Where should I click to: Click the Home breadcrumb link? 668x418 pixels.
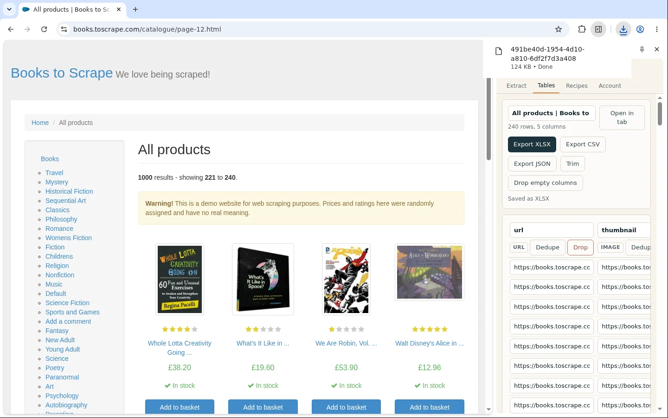tap(40, 123)
